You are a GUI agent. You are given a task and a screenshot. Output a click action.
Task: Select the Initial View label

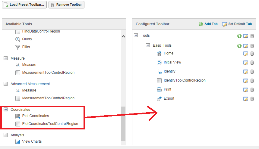[x=172, y=62]
